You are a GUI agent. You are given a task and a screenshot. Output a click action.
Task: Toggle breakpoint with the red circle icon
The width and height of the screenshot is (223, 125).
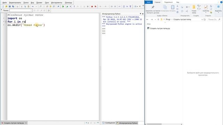click(92, 7)
